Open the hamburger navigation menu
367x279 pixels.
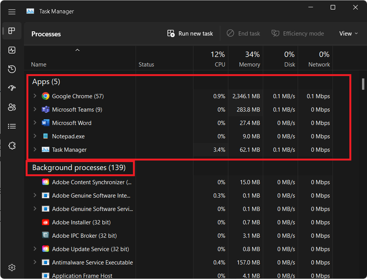point(12,12)
